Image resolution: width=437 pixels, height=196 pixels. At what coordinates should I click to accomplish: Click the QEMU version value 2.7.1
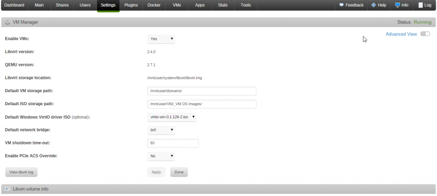point(151,65)
